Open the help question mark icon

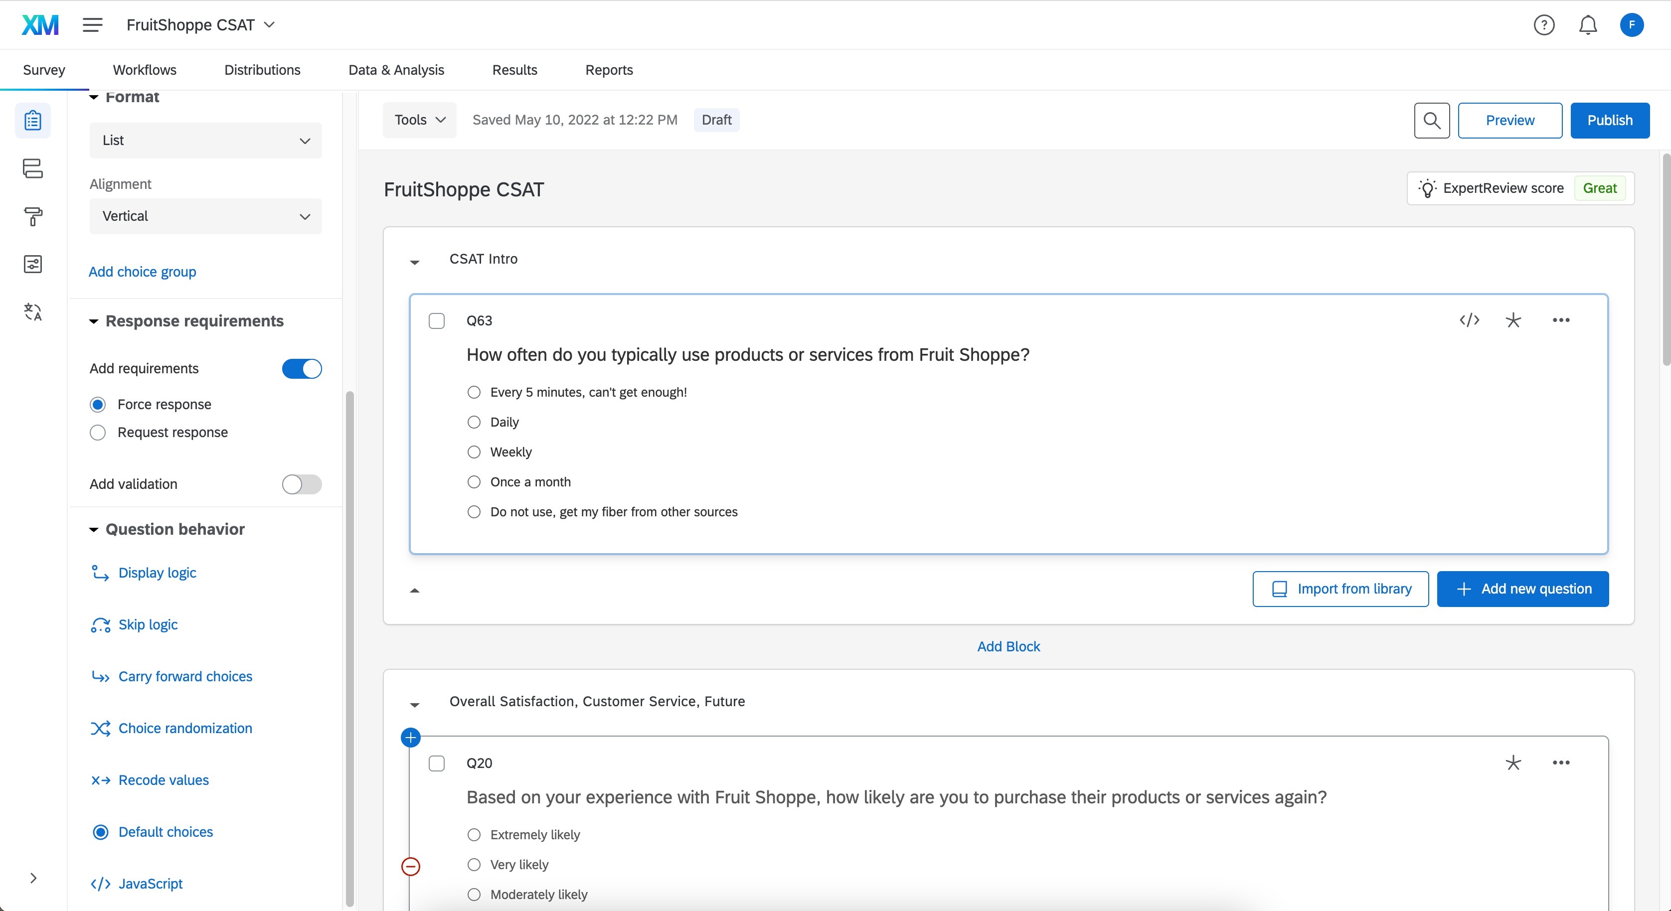point(1544,24)
